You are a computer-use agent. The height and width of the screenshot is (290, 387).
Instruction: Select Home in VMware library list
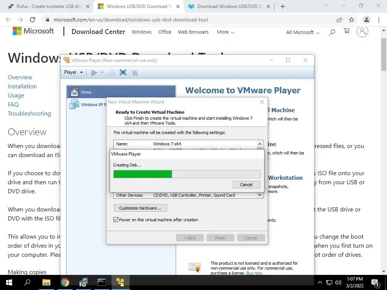[x=121, y=92]
